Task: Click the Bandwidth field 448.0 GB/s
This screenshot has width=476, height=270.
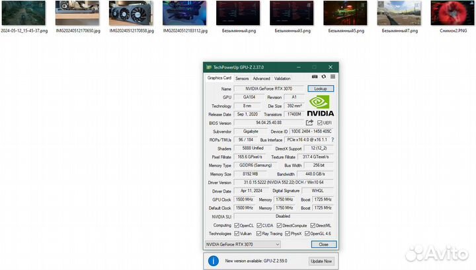Action: pyautogui.click(x=315, y=174)
